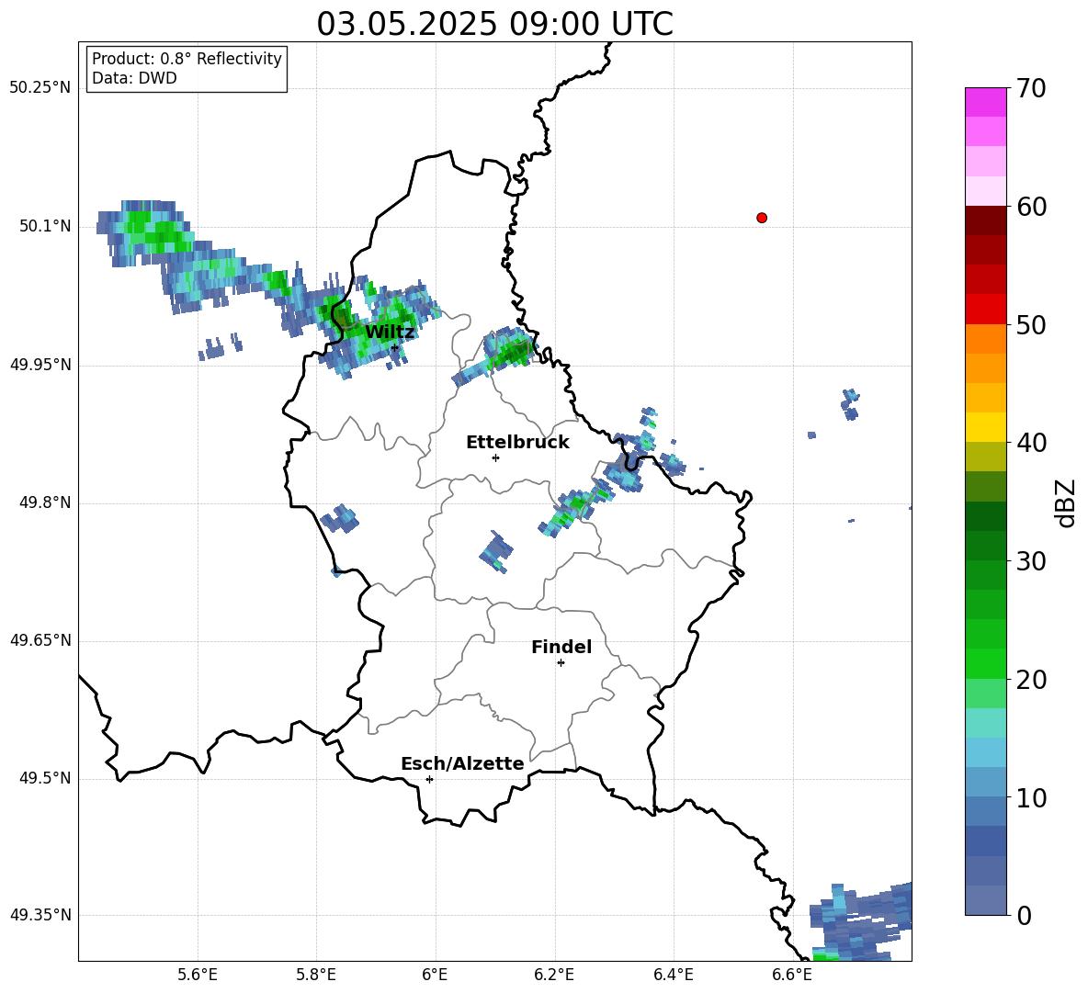Image resolution: width=1088 pixels, height=993 pixels.
Task: Click the yellow colorbar segment above 40
Action: 985,427
